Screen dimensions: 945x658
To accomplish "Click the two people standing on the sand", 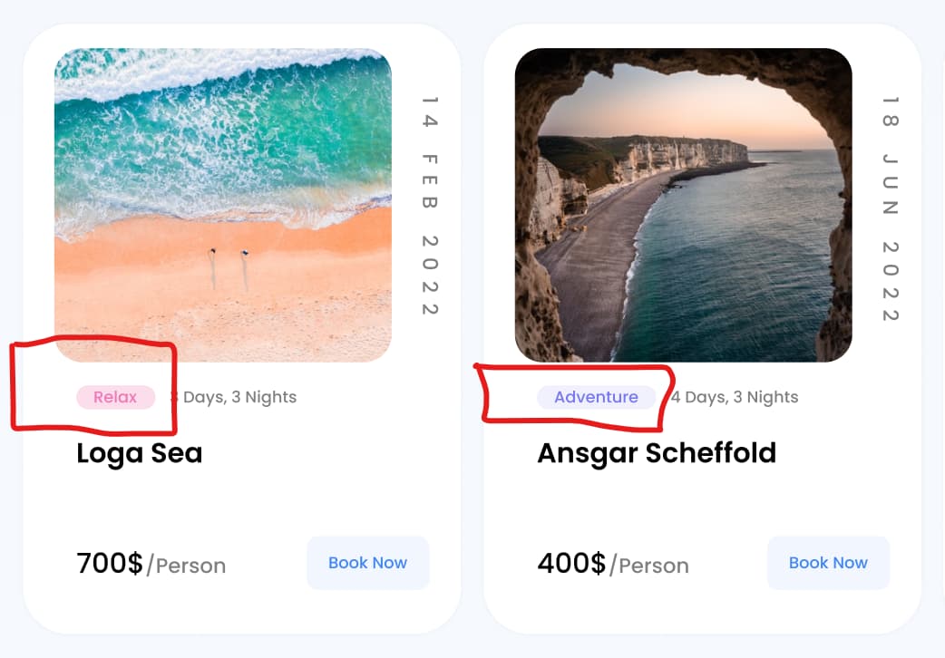I will click(229, 268).
